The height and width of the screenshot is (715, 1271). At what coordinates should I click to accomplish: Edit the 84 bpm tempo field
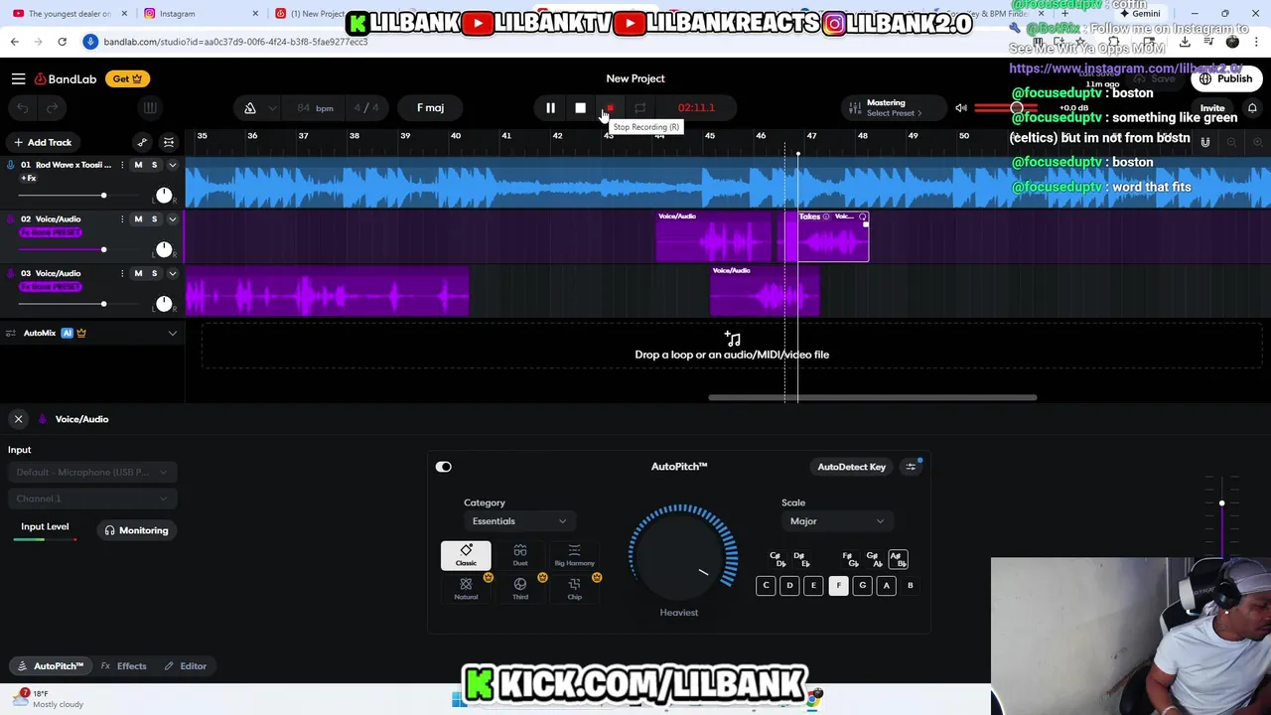click(316, 107)
